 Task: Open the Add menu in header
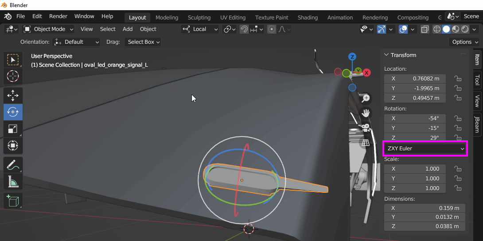point(128,29)
